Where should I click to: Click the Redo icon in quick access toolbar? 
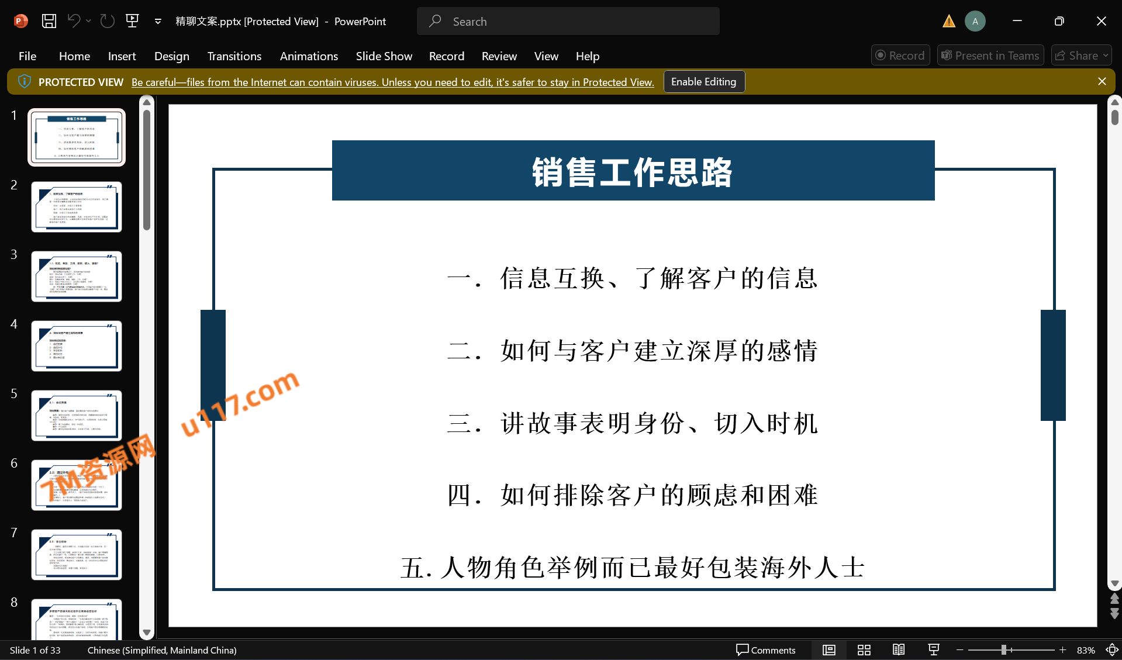(x=107, y=22)
